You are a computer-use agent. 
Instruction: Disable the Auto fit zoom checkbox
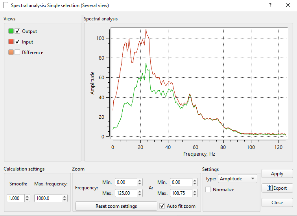[162, 206]
